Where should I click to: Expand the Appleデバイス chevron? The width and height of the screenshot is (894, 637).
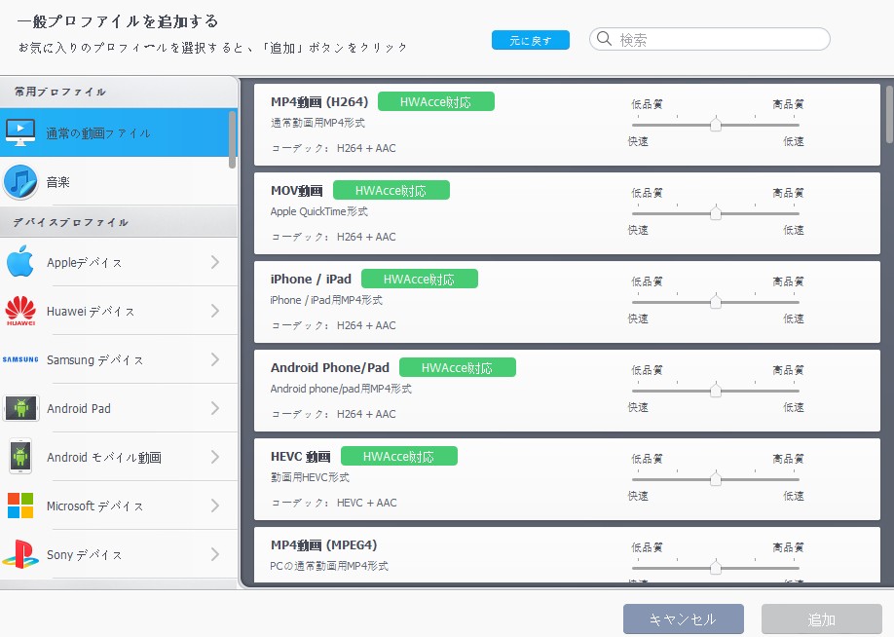[215, 262]
